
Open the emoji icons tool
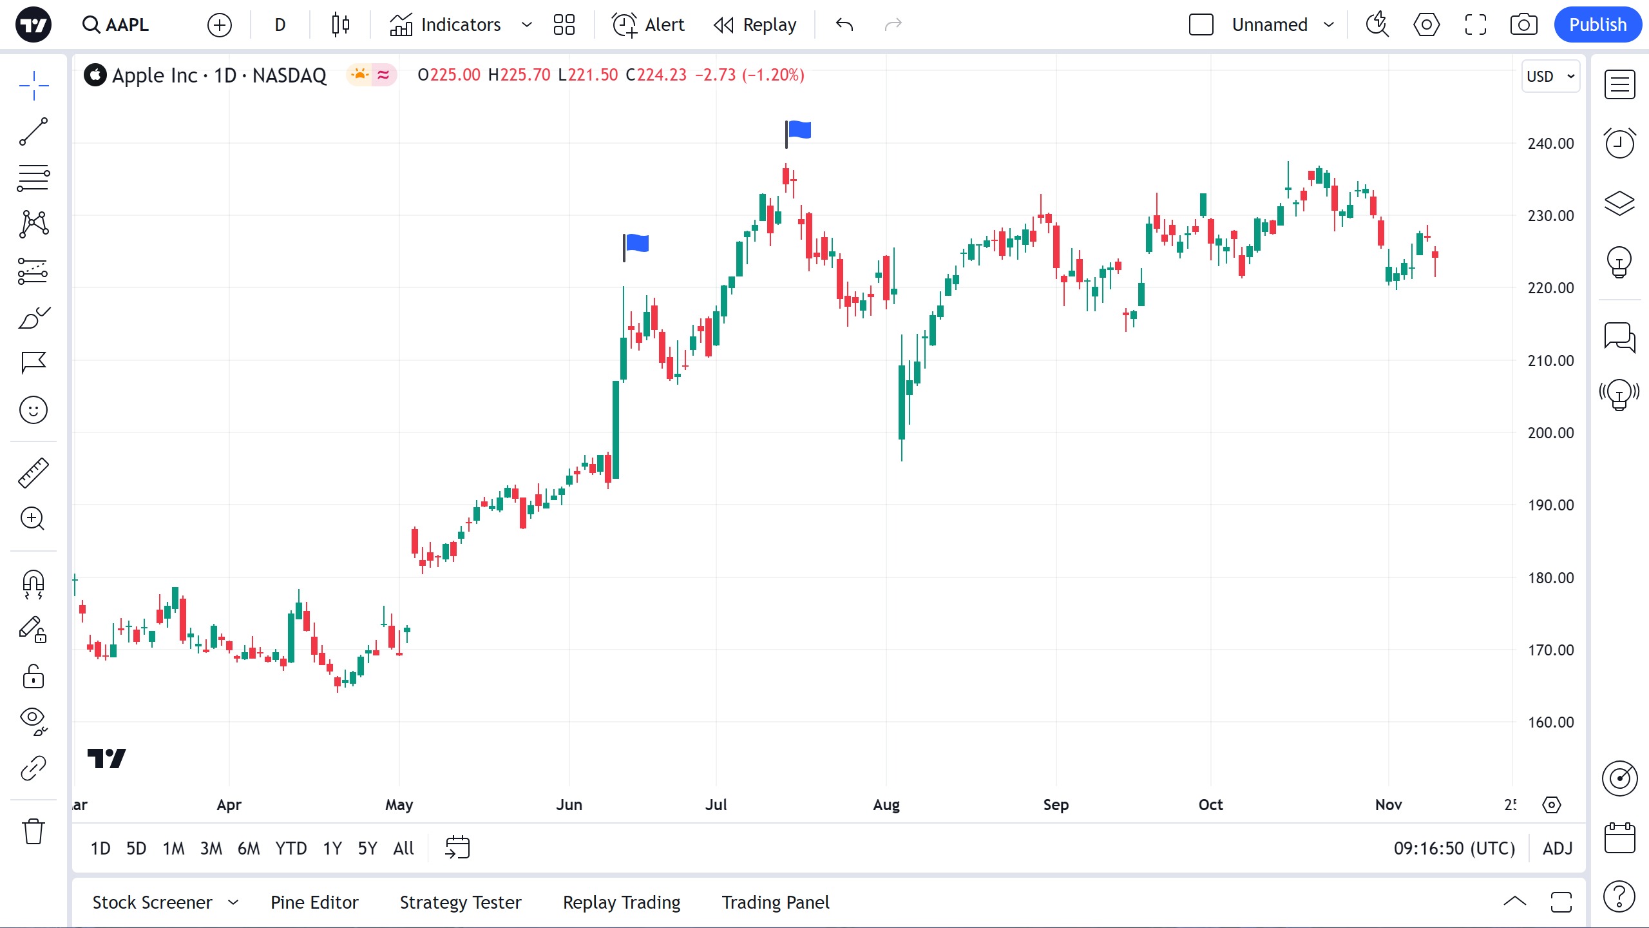pos(33,410)
